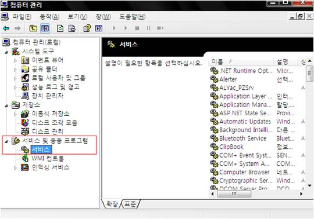Expand the 이동식 저장소 node arrow

tap(15, 114)
